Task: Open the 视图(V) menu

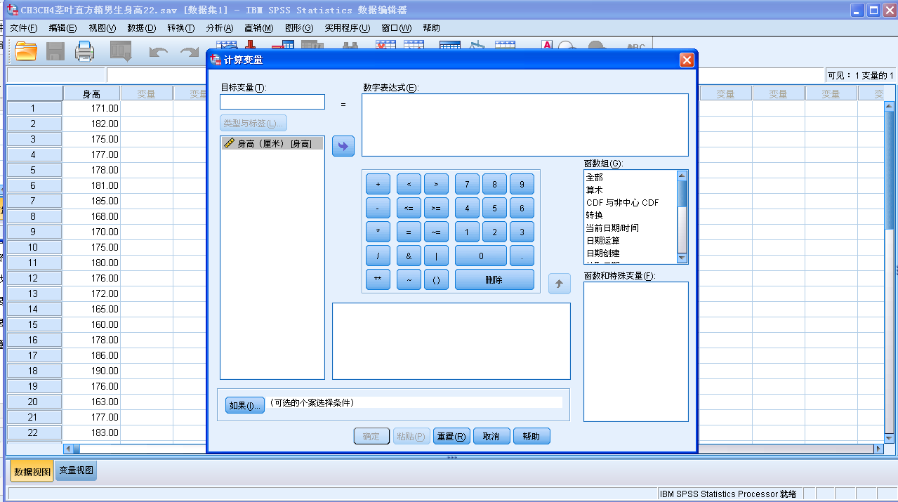Action: 103,28
